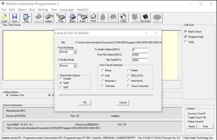Run the Blank check tool
This screenshot has width=217, height=140.
click(x=72, y=18)
